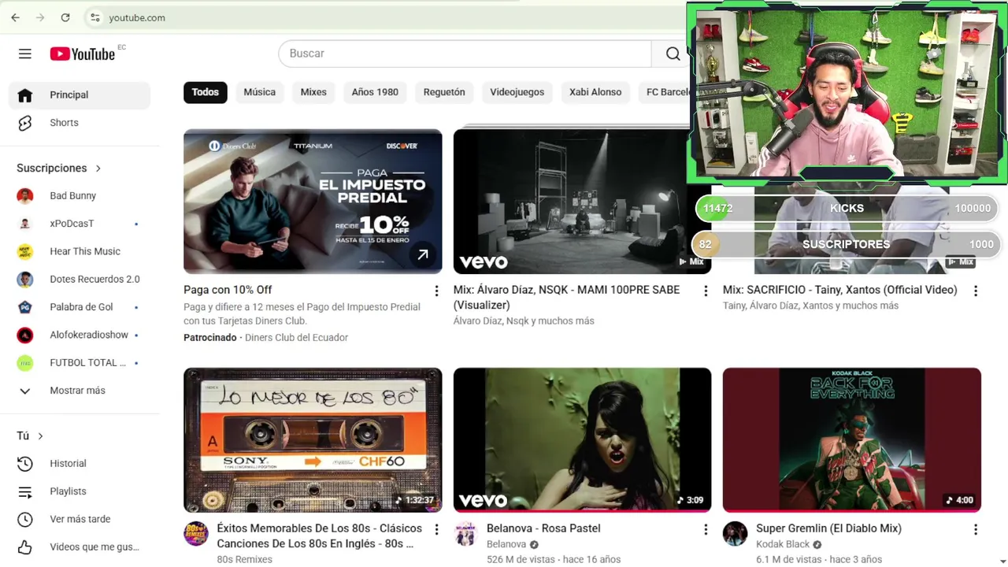This screenshot has height=567, width=1008.
Task: Open Belanova channel avatar
Action: [x=466, y=534]
